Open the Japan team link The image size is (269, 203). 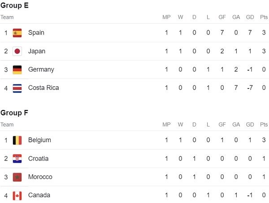[37, 51]
